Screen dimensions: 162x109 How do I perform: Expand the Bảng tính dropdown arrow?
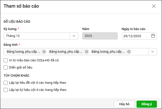tap(153, 52)
